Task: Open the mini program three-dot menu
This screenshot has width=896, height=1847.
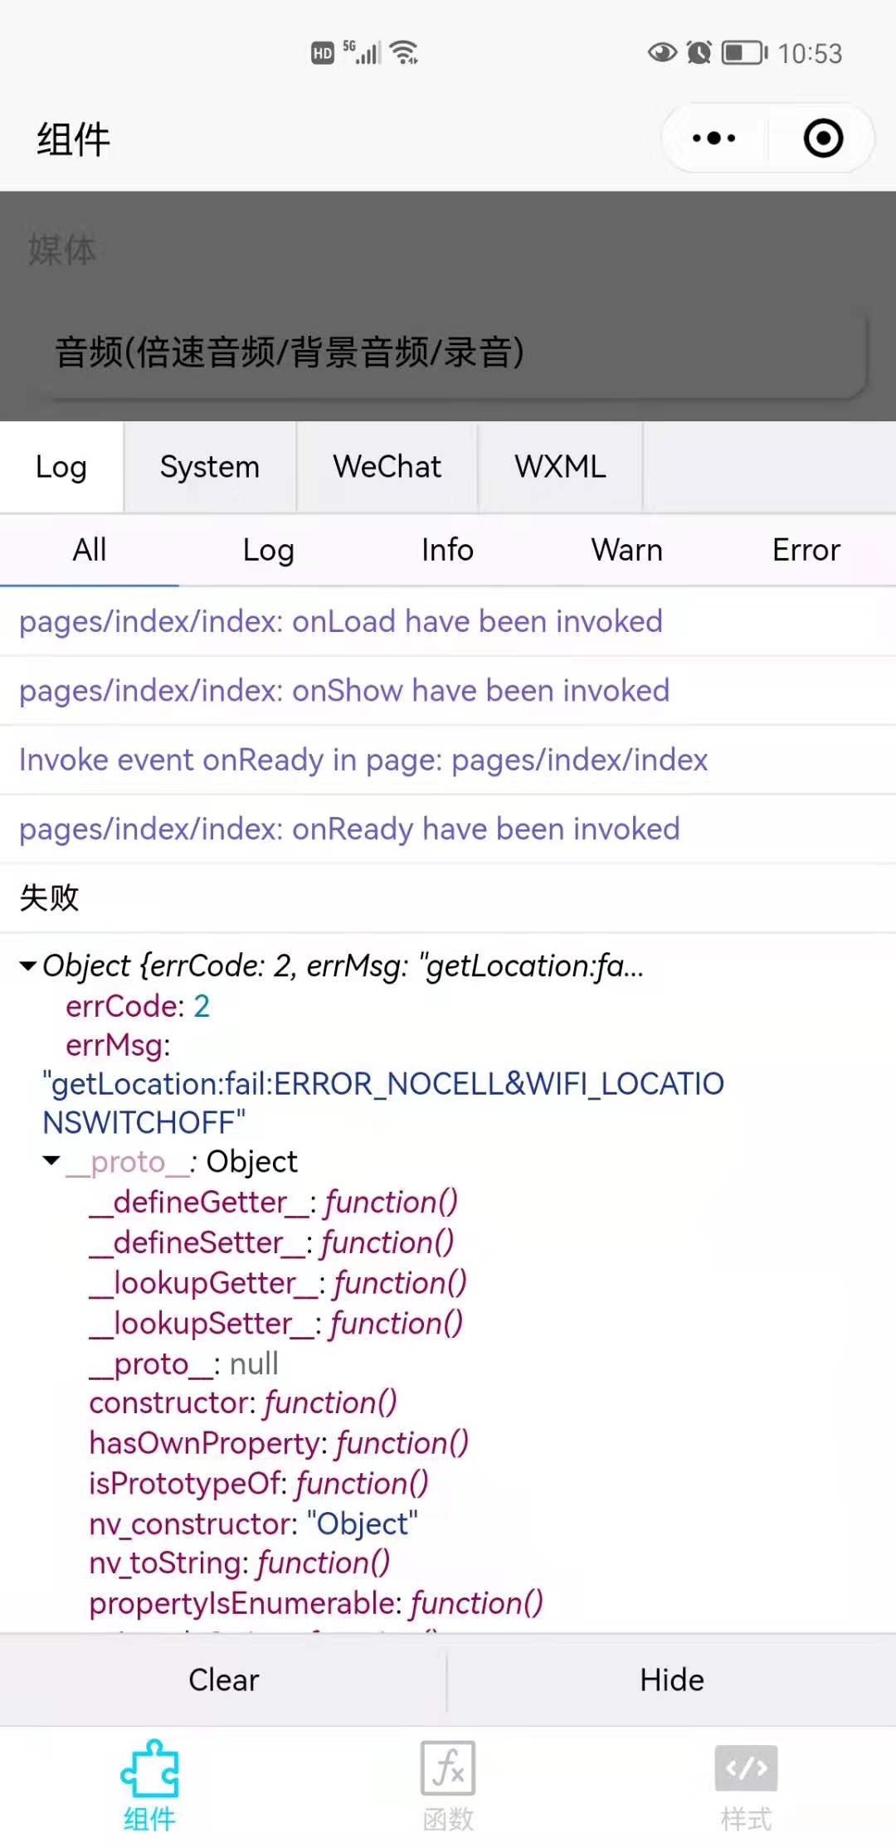Action: point(713,139)
